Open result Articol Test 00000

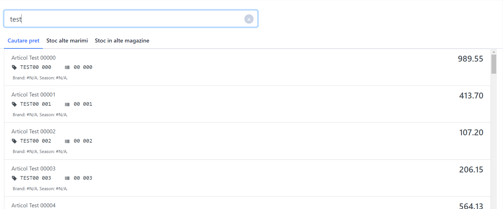[247, 67]
